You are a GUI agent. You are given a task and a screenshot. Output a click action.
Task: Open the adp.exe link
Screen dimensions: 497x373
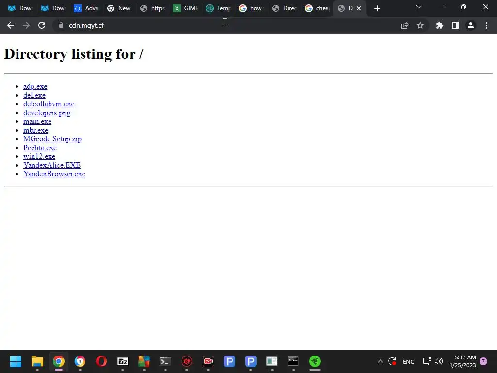pos(35,86)
